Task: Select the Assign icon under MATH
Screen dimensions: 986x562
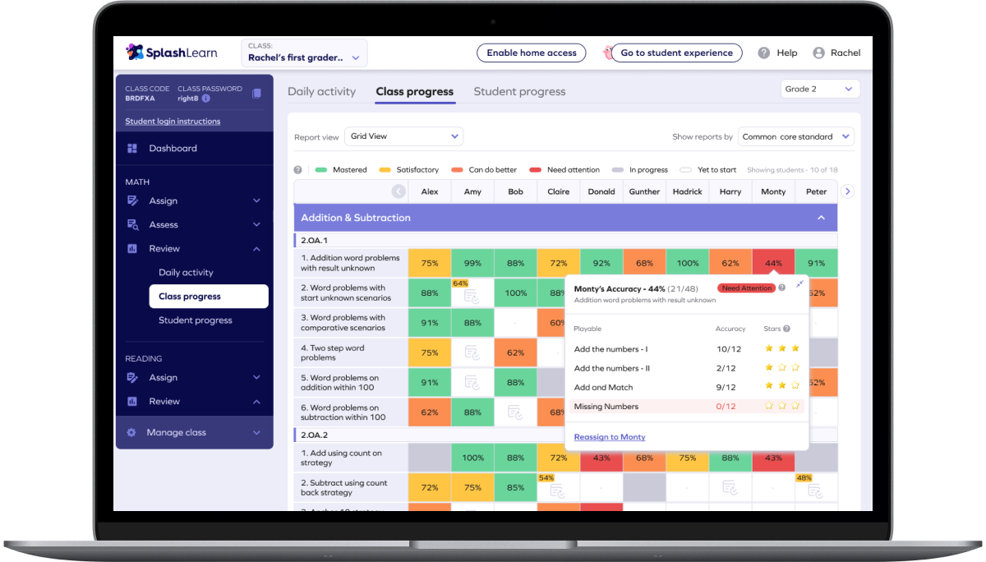Action: tap(131, 200)
